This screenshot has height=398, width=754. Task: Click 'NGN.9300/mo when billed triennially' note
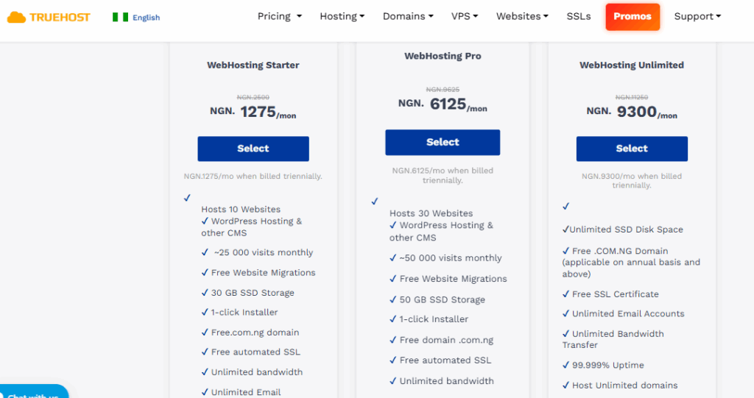click(x=632, y=181)
